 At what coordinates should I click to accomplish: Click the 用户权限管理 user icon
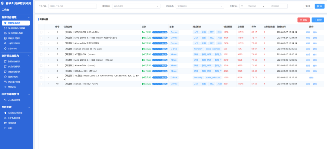click(x=5, y=118)
